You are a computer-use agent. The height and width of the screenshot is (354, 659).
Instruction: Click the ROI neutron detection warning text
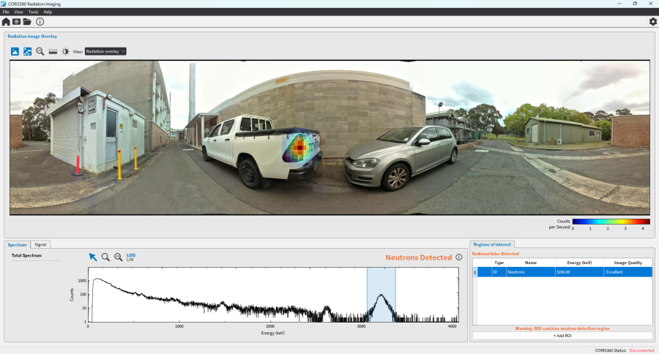pos(562,328)
